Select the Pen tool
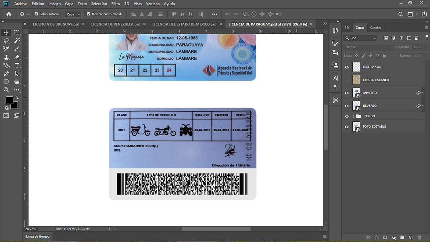Viewport: 430px width, 242px height. click(x=6, y=74)
